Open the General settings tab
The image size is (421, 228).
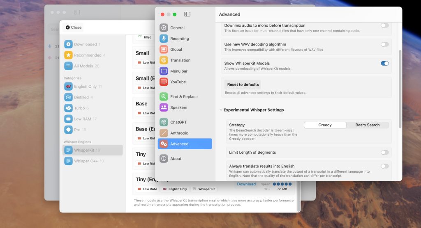[x=177, y=28]
